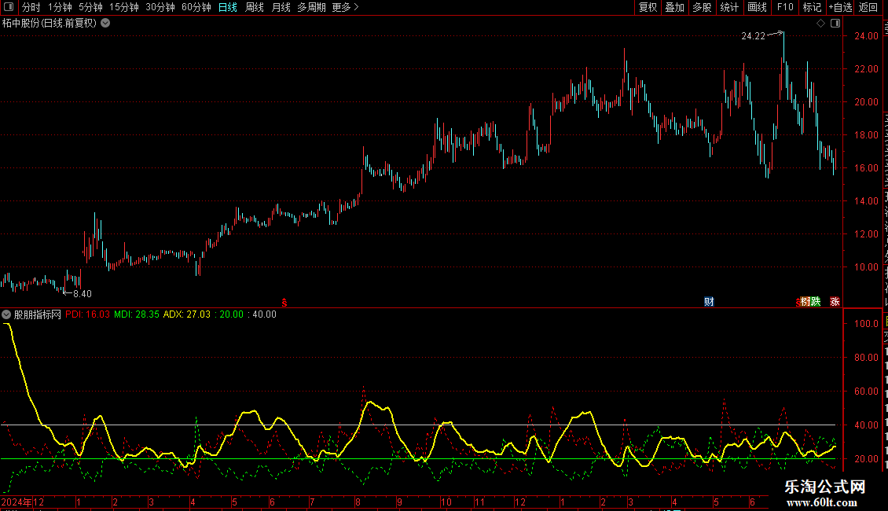Viewport: 888px width, 511px height.
Task: Click 60.00 on indicator axis
Action: (867, 392)
